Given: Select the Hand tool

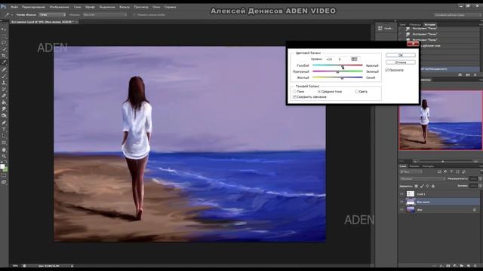Looking at the screenshot, I should pos(4,150).
